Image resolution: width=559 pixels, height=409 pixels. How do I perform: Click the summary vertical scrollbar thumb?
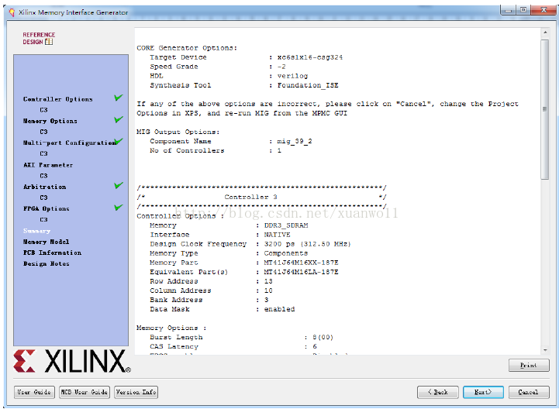click(545, 109)
